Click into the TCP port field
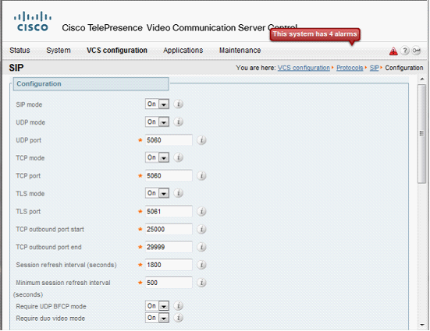430x331 pixels. 169,176
